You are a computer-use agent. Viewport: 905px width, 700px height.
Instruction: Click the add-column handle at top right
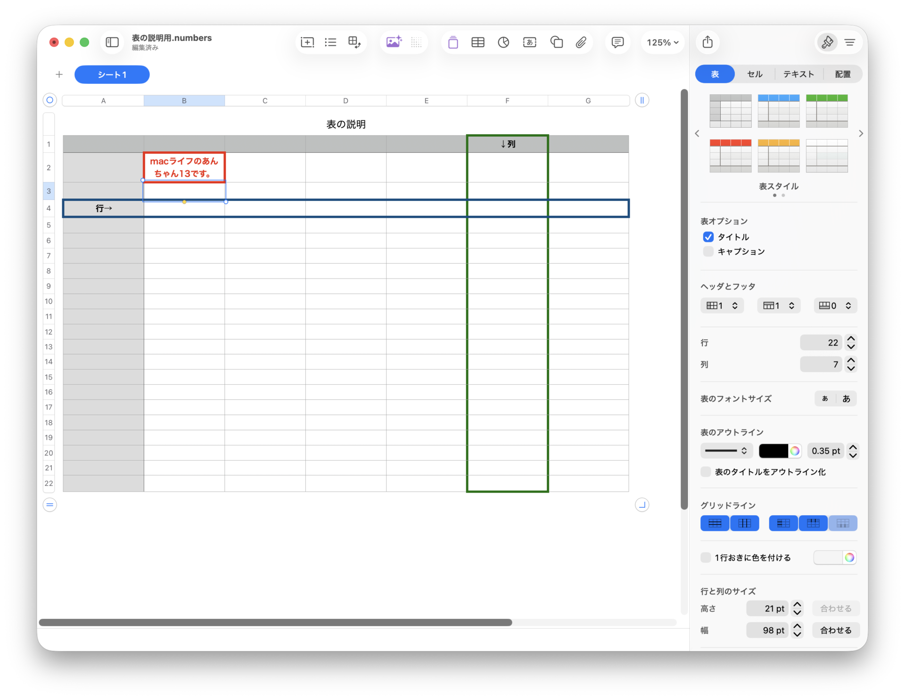click(642, 100)
